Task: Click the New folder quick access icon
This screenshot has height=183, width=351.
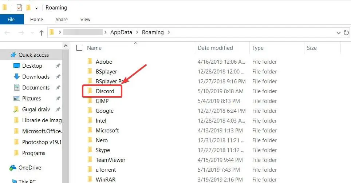Action: click(x=28, y=8)
